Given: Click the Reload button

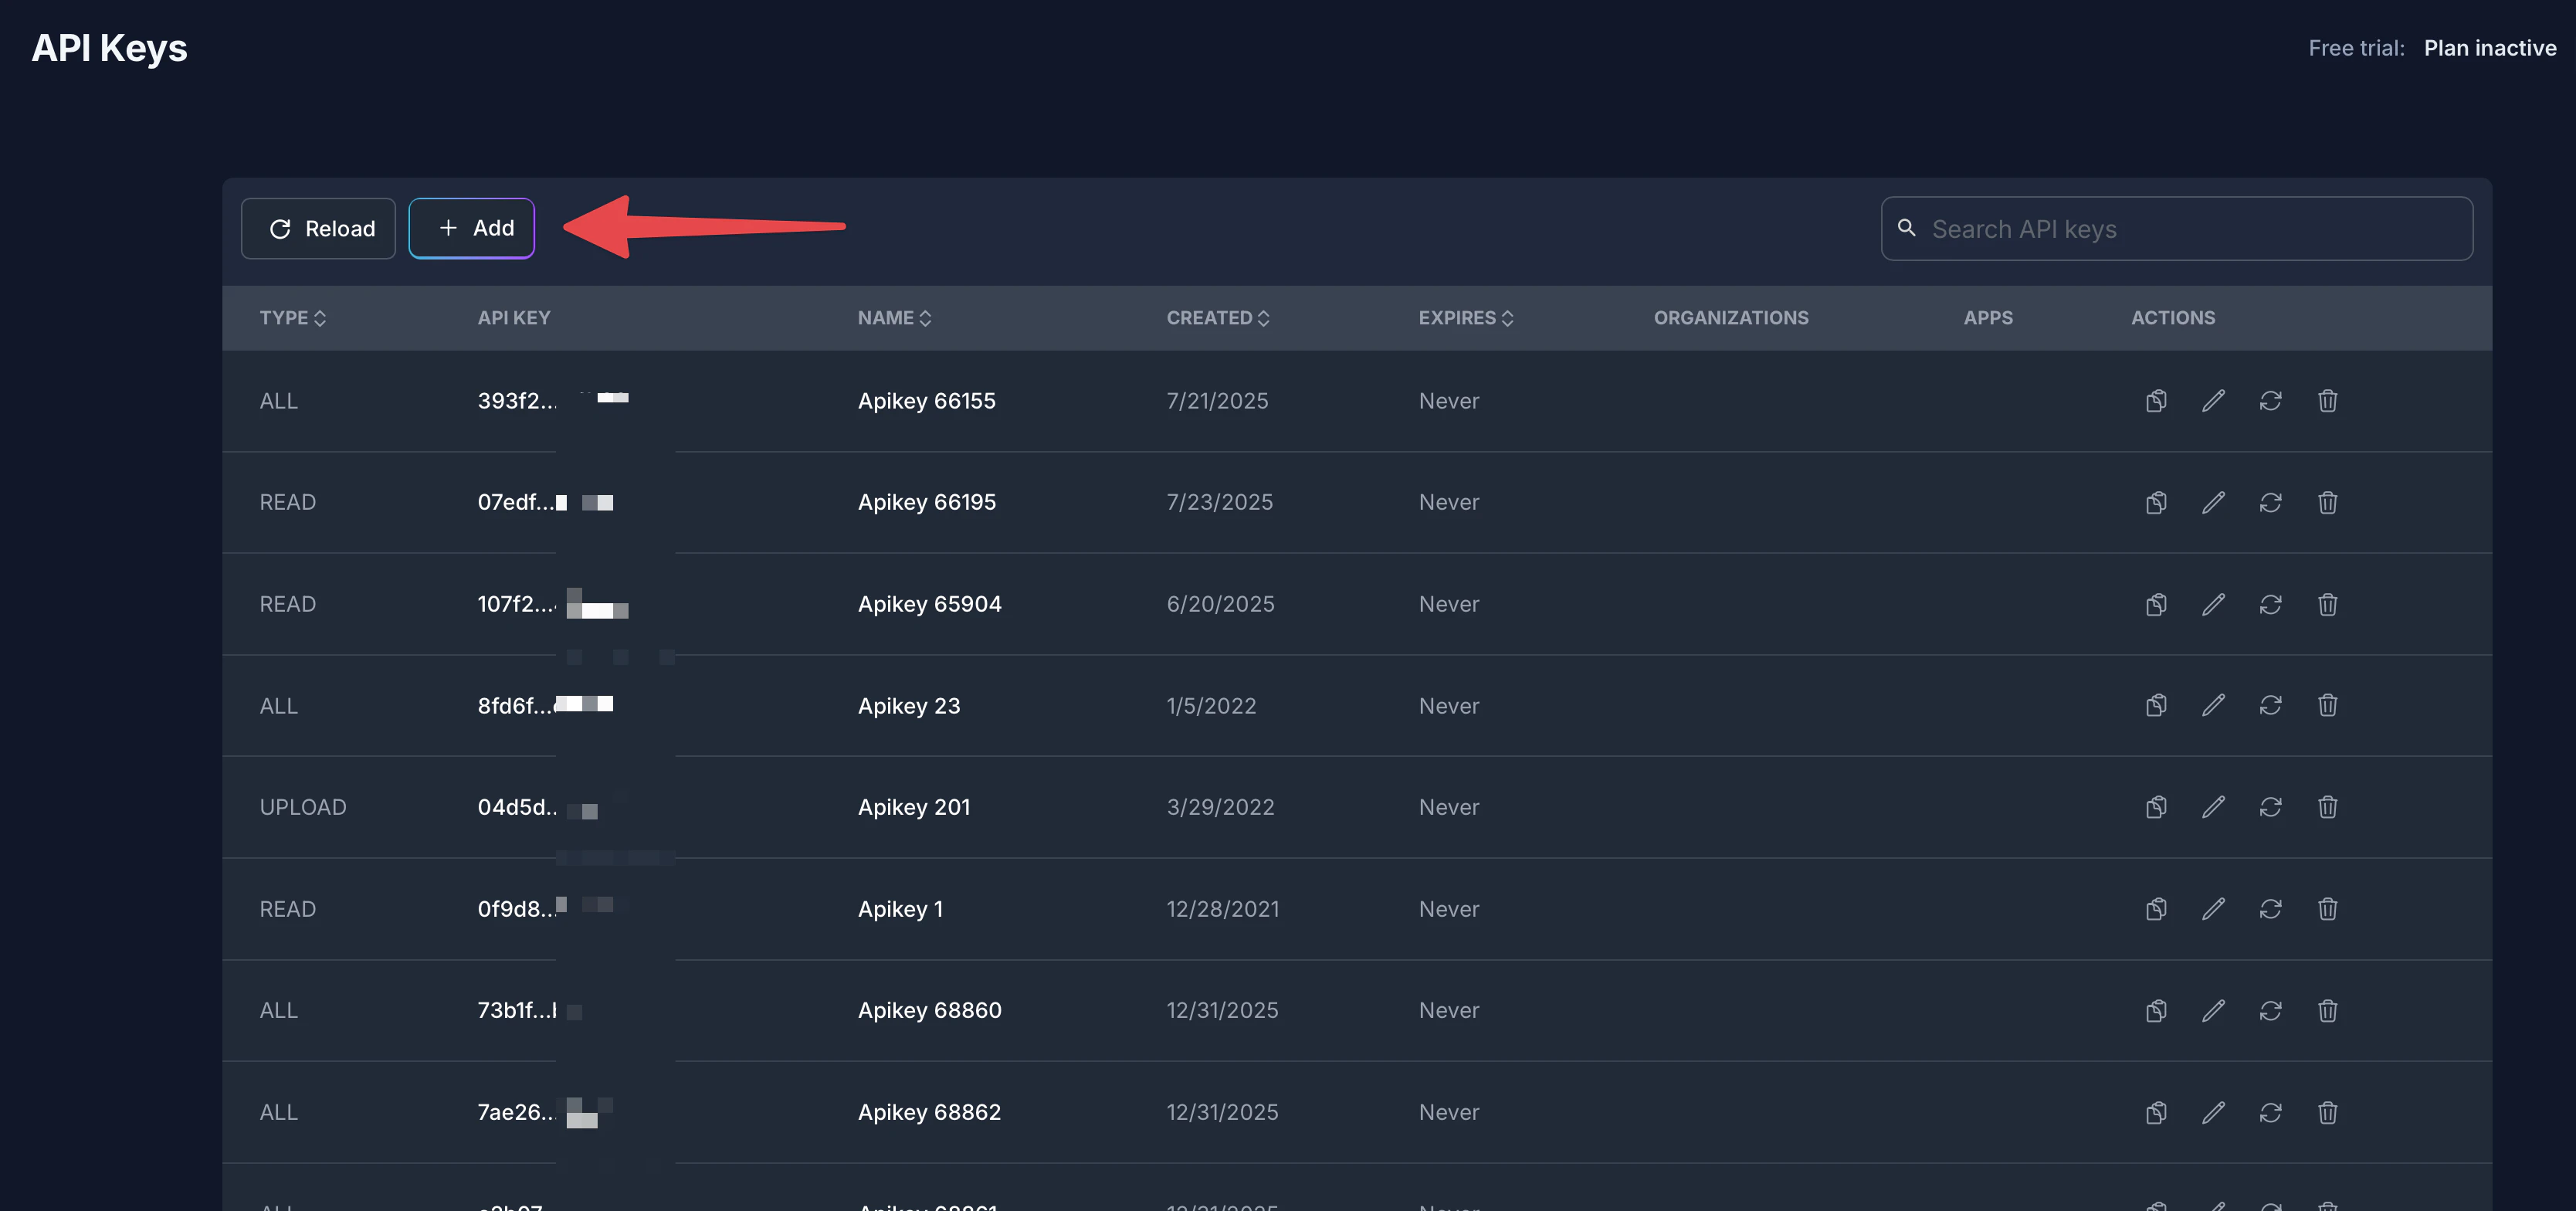Looking at the screenshot, I should [x=319, y=229].
